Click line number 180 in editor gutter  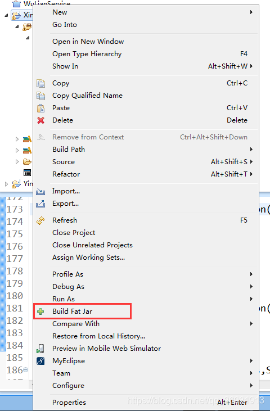(x=15, y=296)
